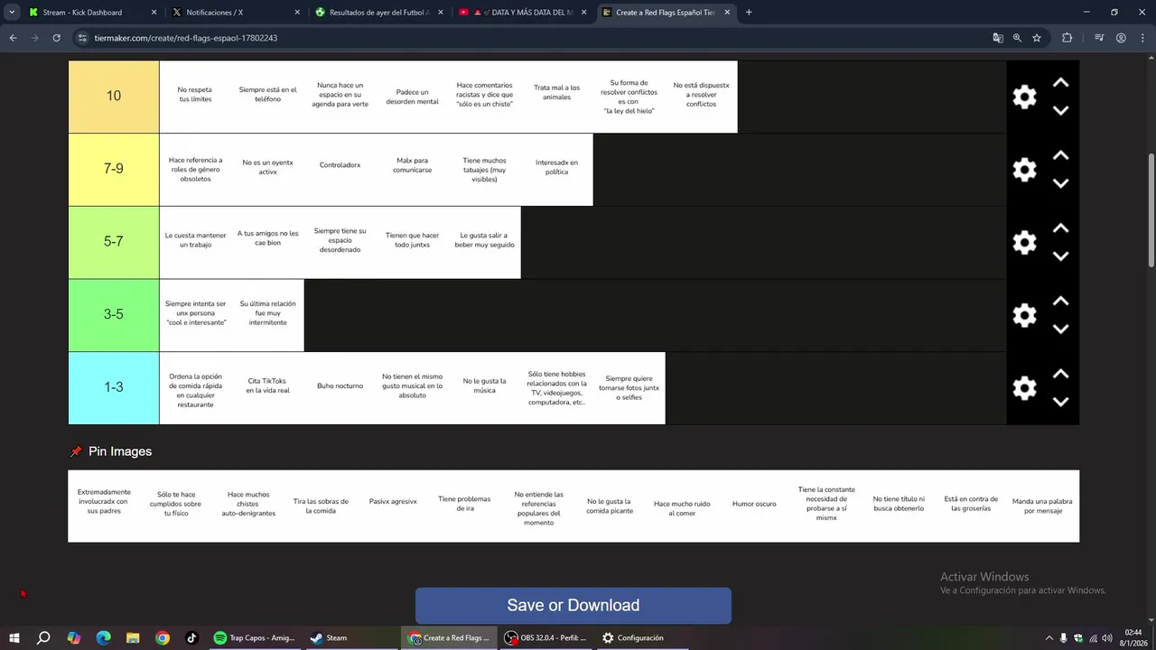The height and width of the screenshot is (650, 1156).
Task: Bookmark this page with star icon
Action: [1037, 38]
